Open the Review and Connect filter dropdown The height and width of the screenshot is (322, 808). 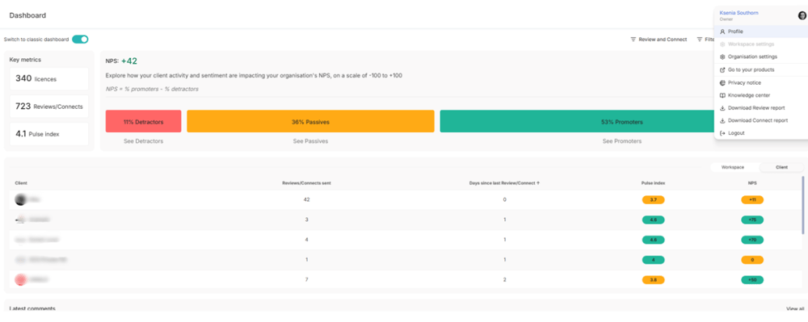[x=659, y=39]
